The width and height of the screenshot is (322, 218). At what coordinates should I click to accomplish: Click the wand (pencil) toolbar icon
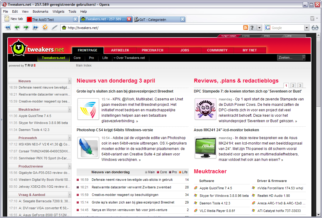(x=55, y=27)
